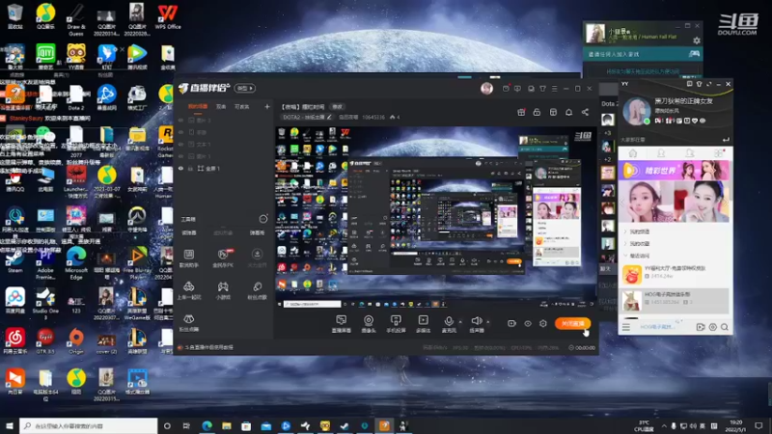Image resolution: width=772 pixels, height=434 pixels.
Task: Toggle visibility of the first source layer
Action: [x=180, y=120]
